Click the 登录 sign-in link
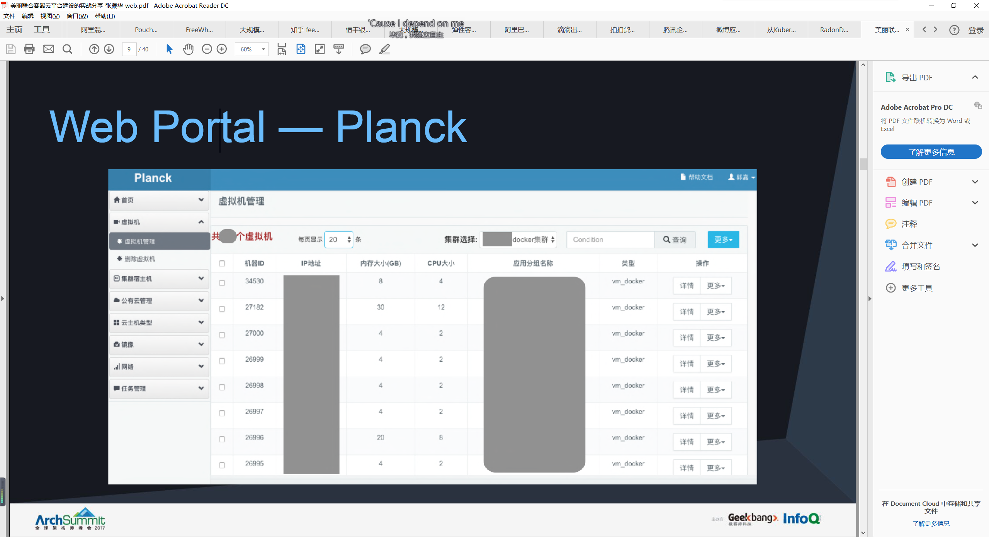Viewport: 989px width, 537px height. [x=976, y=30]
